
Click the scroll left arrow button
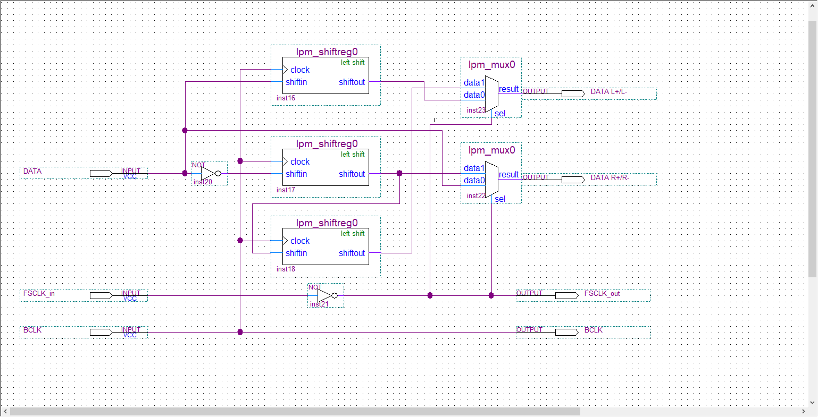pos(5,412)
